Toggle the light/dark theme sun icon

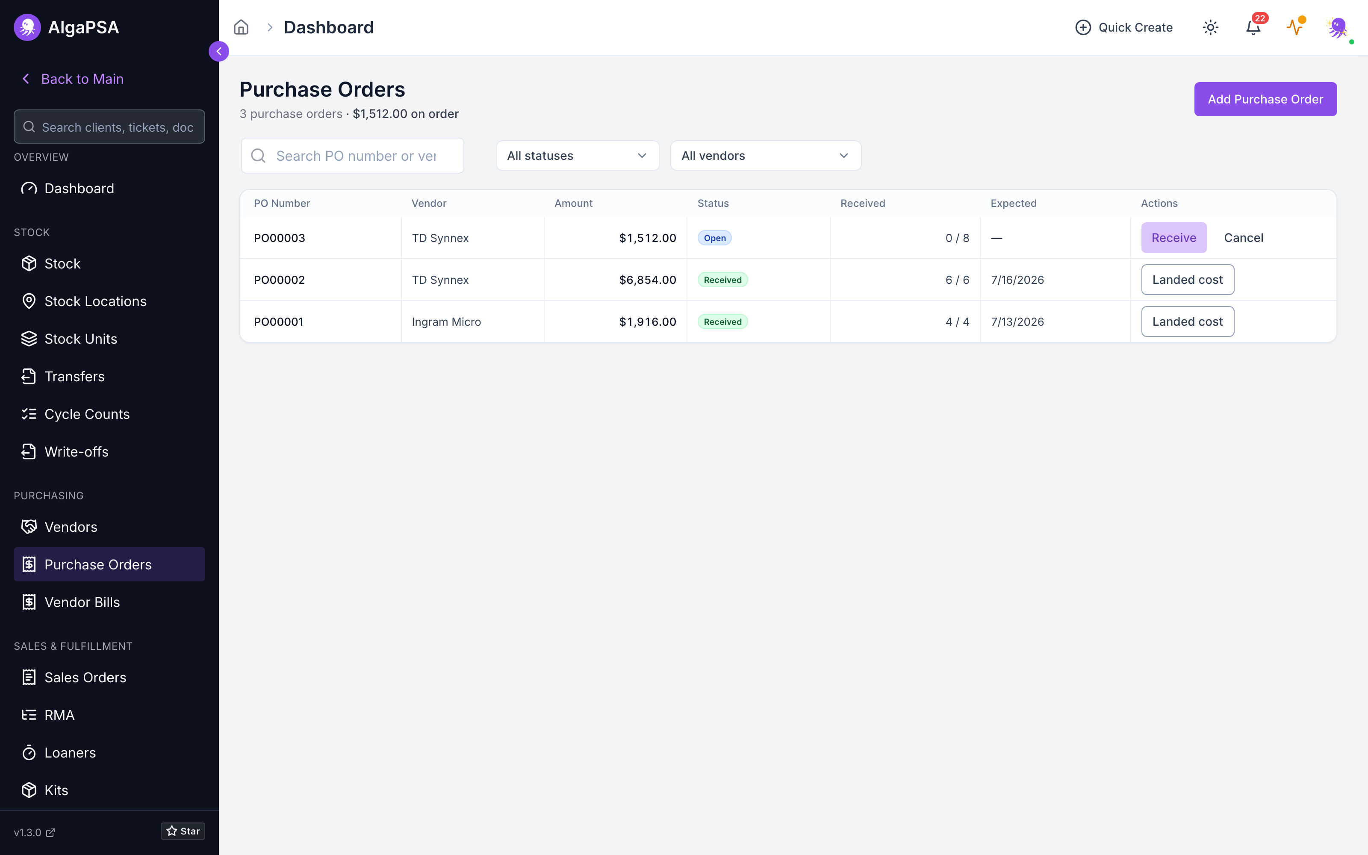coord(1210,27)
